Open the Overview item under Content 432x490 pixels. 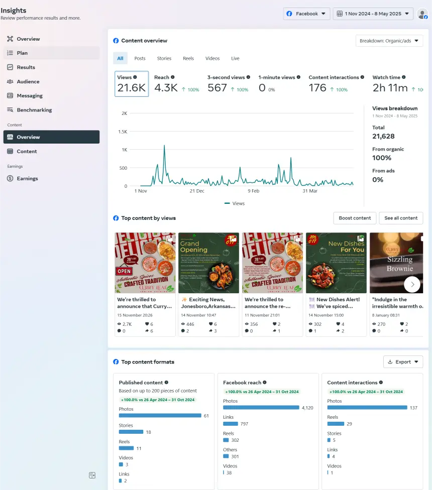[51, 137]
